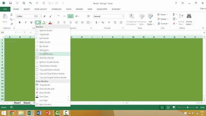Click the Cut scissors icon

(12, 15)
